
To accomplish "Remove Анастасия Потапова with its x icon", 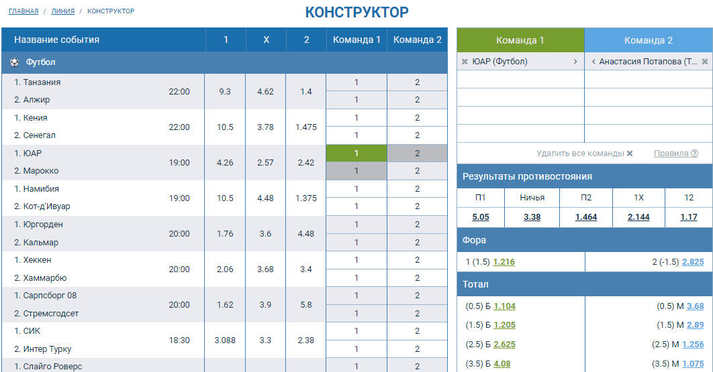I will click(x=704, y=62).
